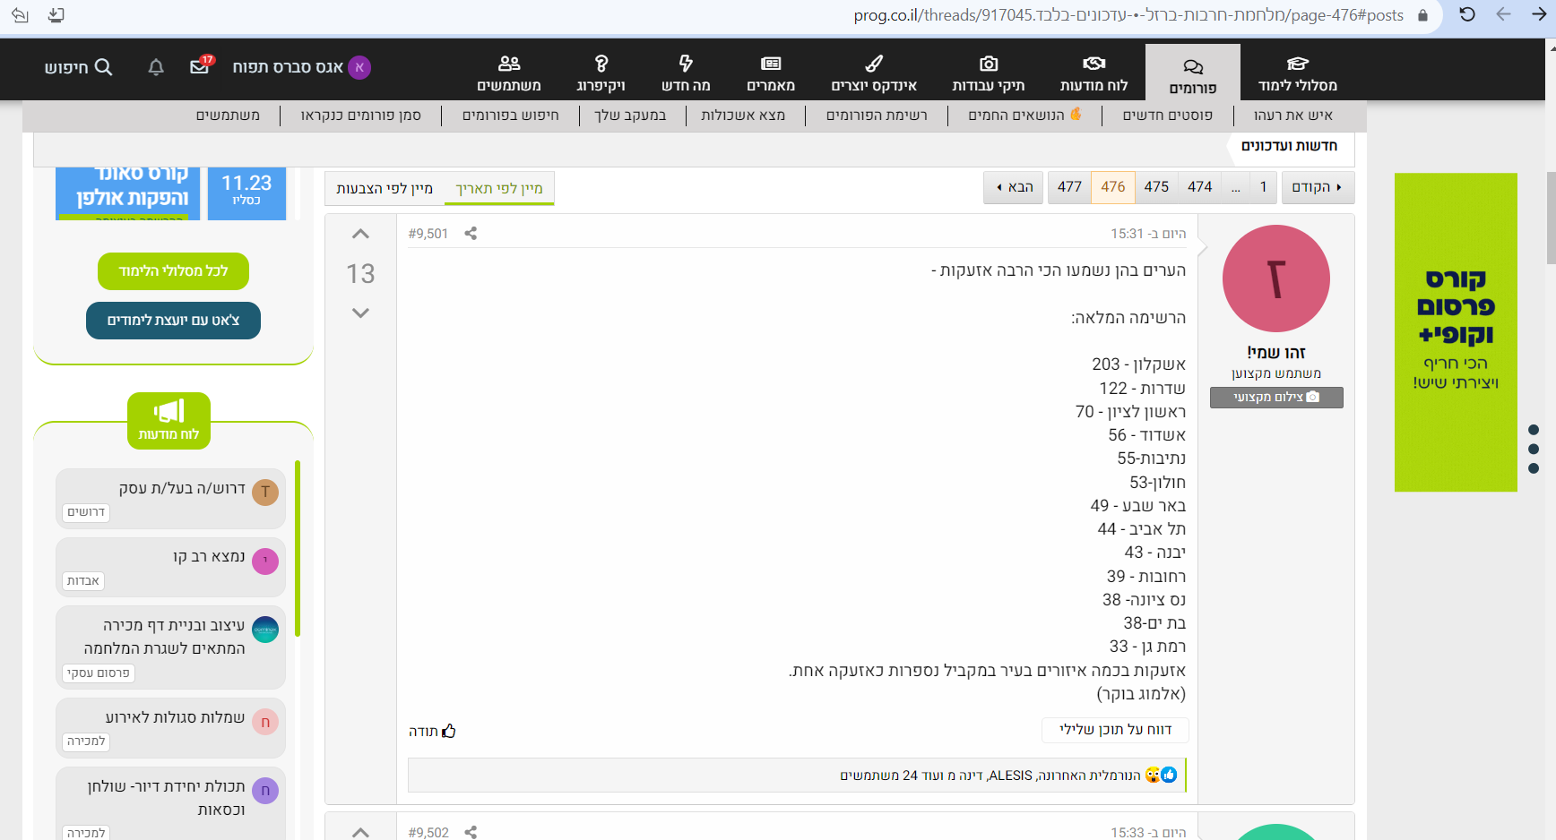The image size is (1556, 840).
Task: Click the תודה thumbs-up on post #9,501
Action: point(432,731)
